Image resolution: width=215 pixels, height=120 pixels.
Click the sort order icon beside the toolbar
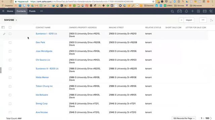click(x=211, y=20)
